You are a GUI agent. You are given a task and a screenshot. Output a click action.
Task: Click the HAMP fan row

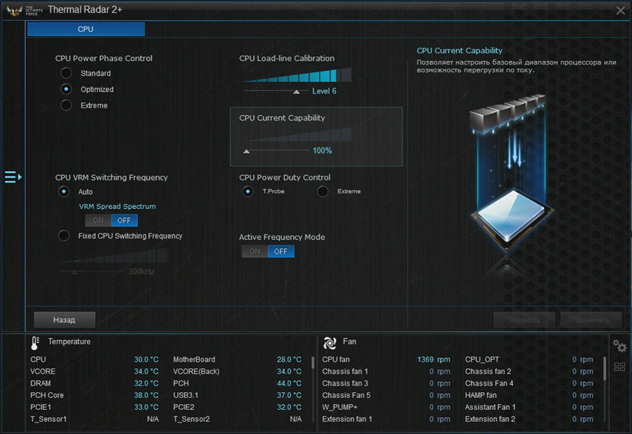click(x=529, y=395)
